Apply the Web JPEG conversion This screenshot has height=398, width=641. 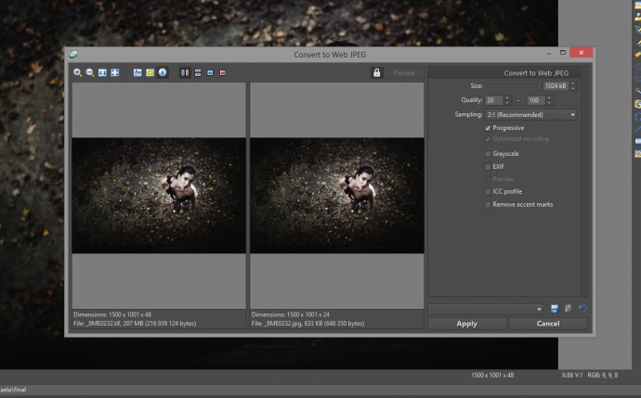[x=467, y=324]
